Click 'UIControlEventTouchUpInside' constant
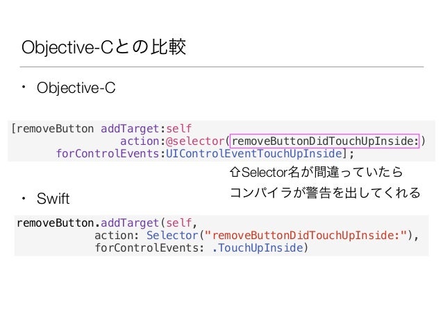Image resolution: width=443 pixels, height=332 pixels. [x=254, y=153]
